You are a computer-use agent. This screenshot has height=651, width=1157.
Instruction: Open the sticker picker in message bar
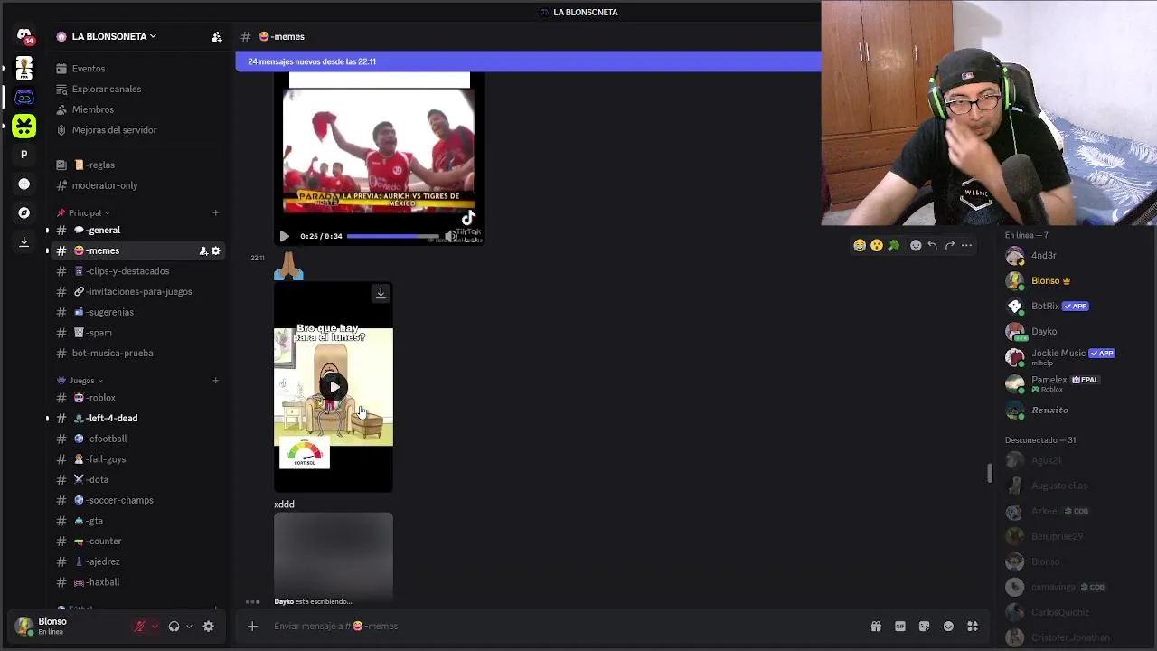coord(924,626)
